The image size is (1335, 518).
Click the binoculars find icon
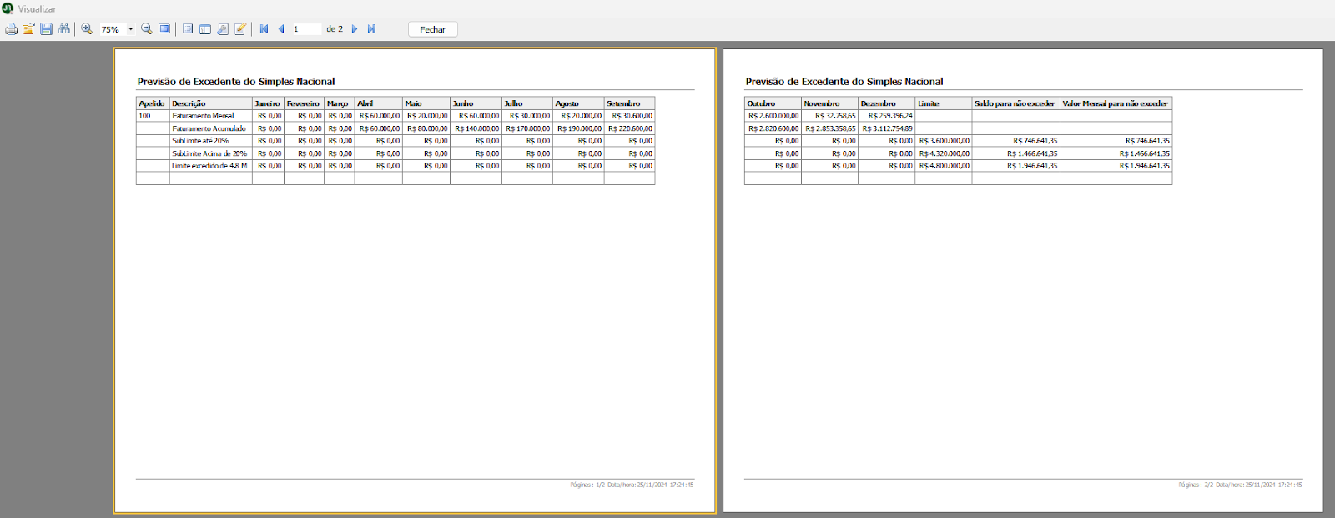point(64,29)
